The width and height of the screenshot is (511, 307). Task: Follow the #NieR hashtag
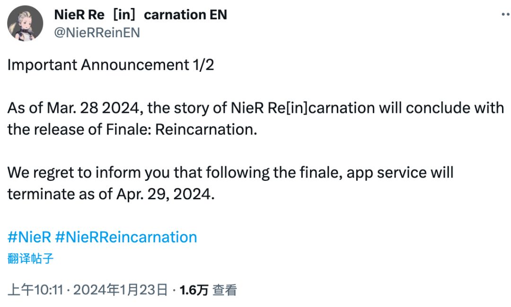pos(29,237)
